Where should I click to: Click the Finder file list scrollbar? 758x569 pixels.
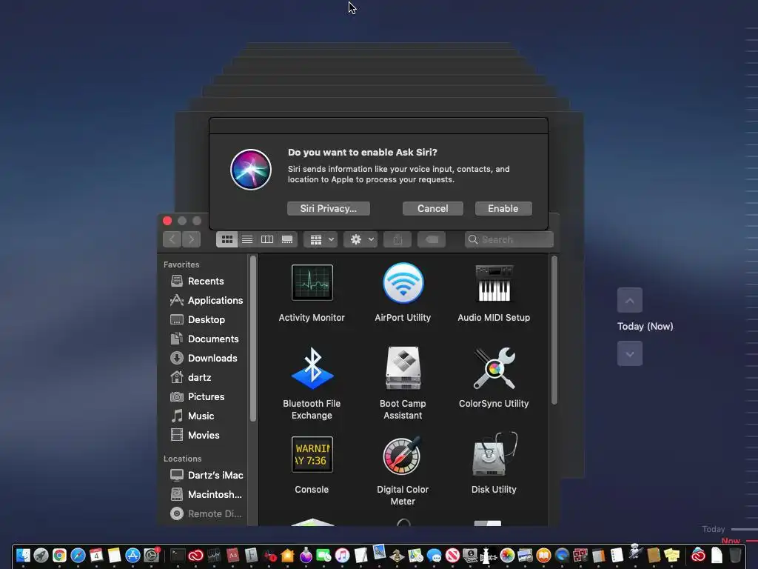click(554, 330)
